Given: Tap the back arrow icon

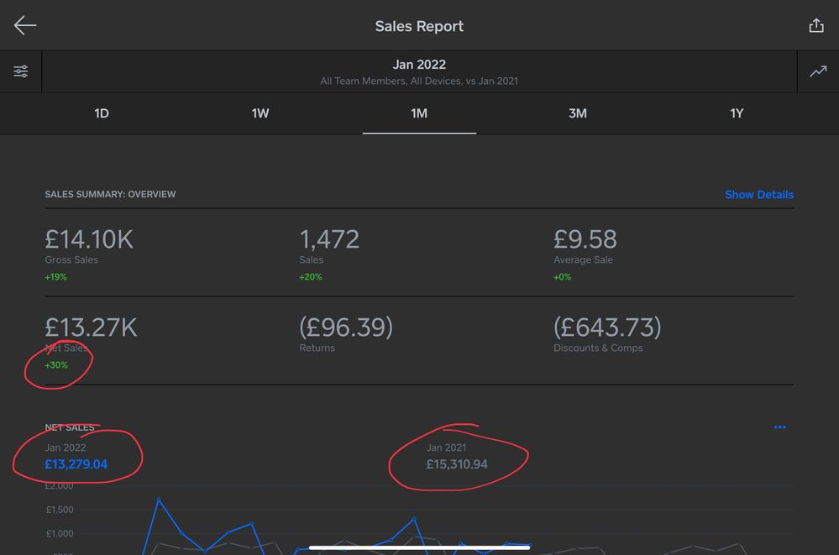Looking at the screenshot, I should [x=25, y=26].
